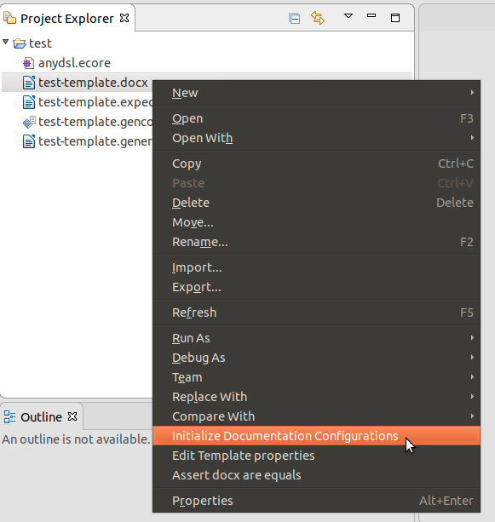This screenshot has height=522, width=495.
Task: Select the test project name
Action: [40, 43]
